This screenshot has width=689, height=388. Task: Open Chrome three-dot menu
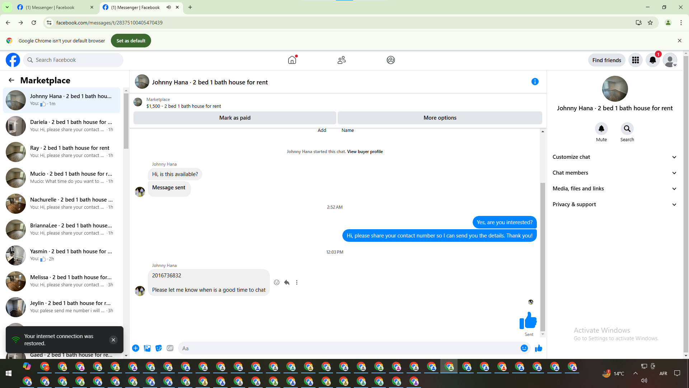coord(681,23)
